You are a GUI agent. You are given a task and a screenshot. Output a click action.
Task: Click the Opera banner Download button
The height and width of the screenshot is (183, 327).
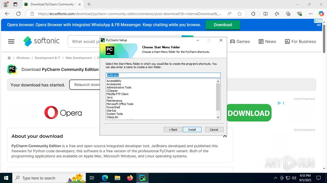pos(223,25)
